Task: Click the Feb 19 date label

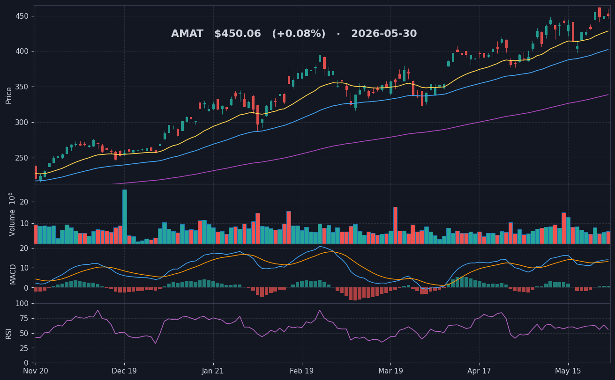Action: (x=302, y=371)
